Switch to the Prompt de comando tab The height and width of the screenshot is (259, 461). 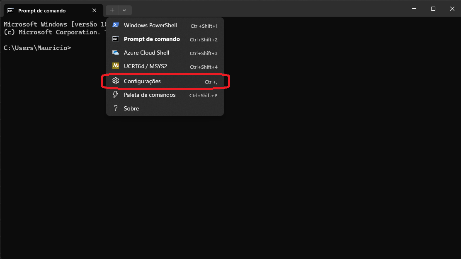46,11
